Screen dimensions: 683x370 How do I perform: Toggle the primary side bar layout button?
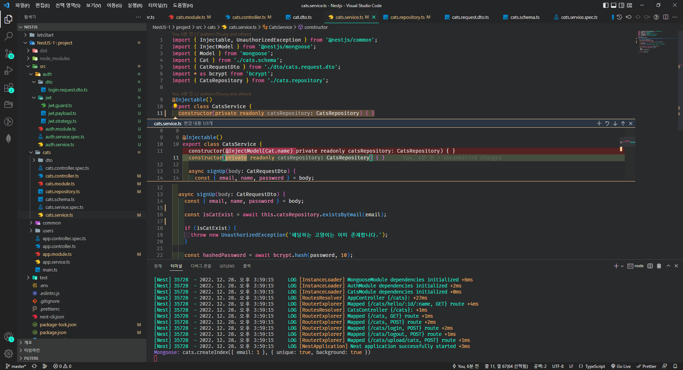pos(606,5)
